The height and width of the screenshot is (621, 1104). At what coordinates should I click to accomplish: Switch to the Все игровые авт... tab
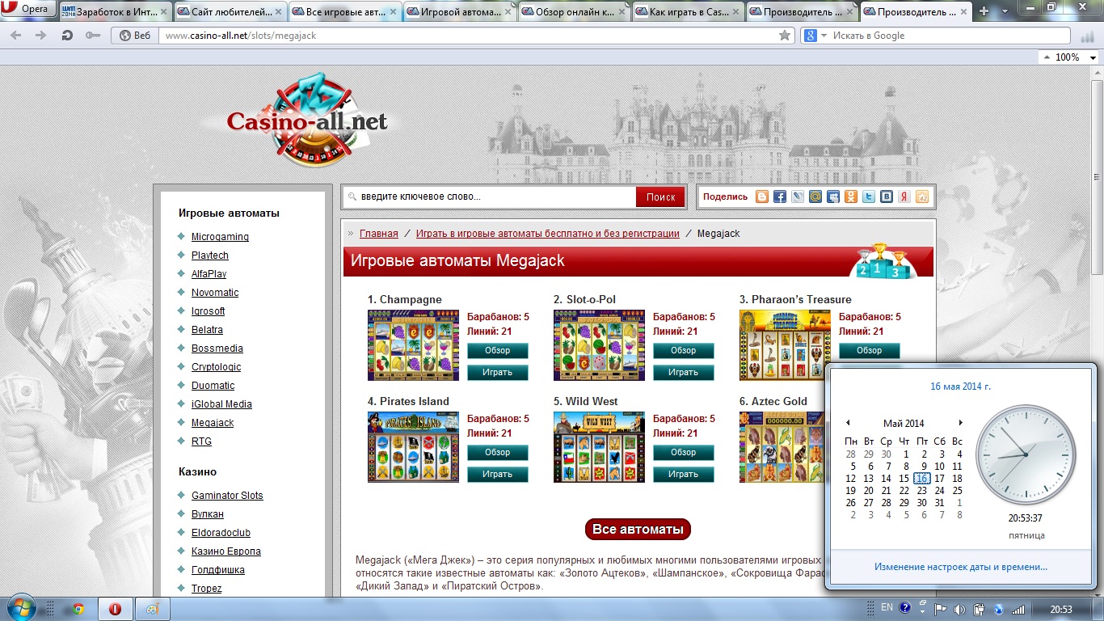click(345, 11)
